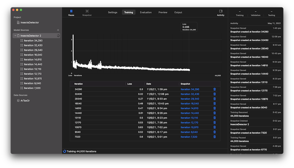Open the Evaluation tab
The image size is (294, 168).
click(146, 12)
